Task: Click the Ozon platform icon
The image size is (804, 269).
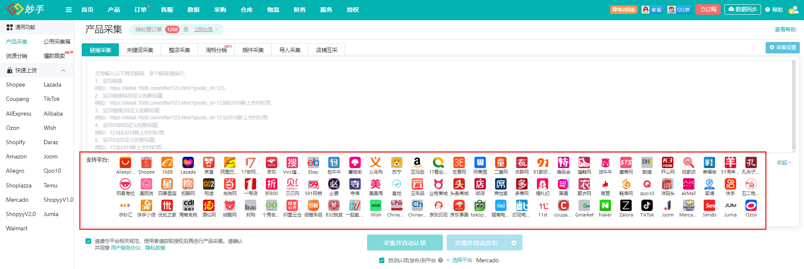Action: [751, 205]
